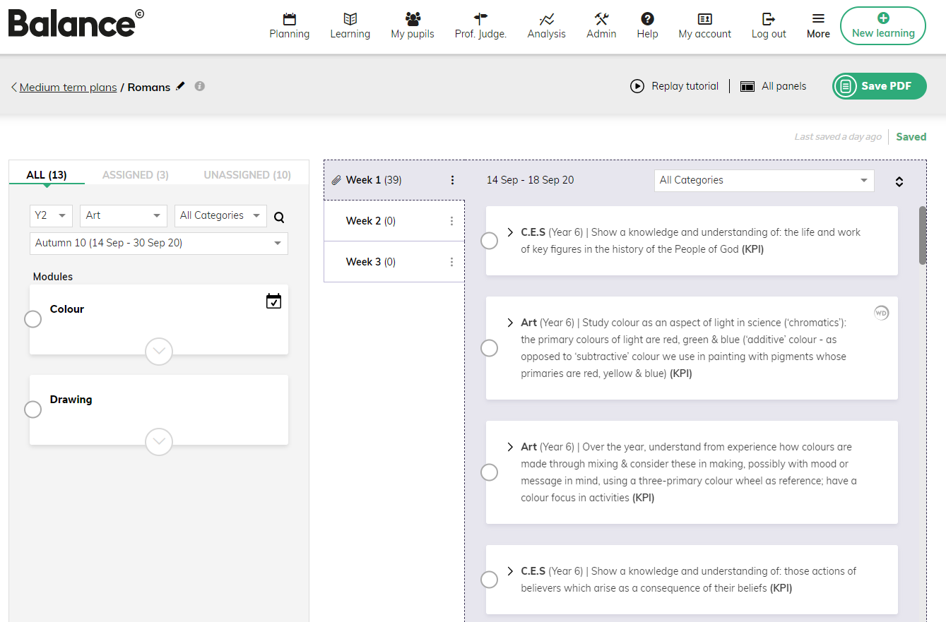Click the Saved status text
The height and width of the screenshot is (622, 946).
[911, 137]
